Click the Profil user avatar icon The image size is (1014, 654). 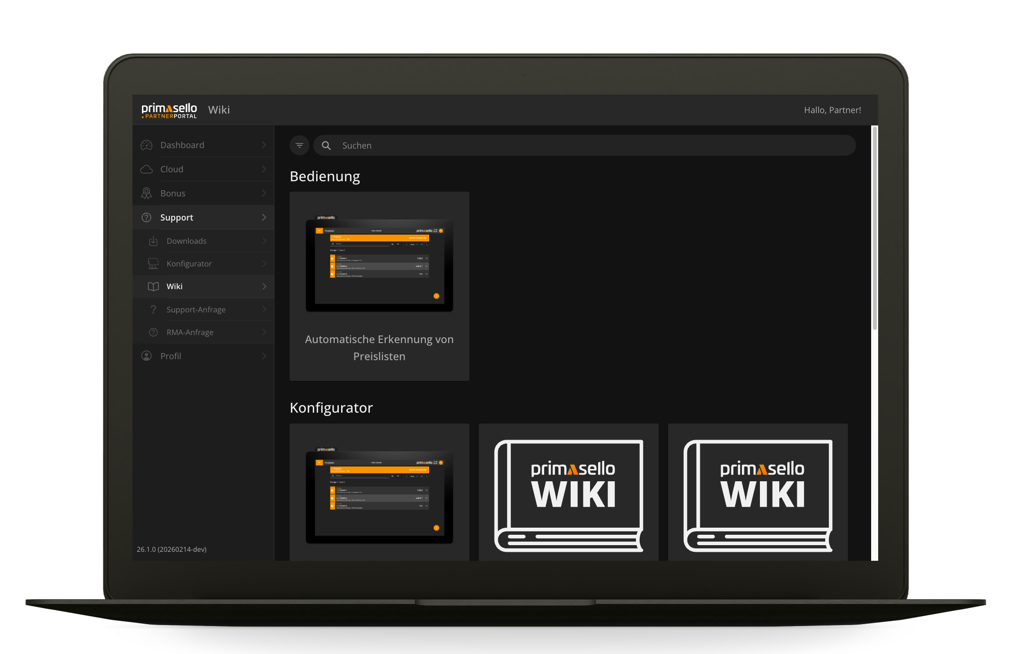(147, 356)
